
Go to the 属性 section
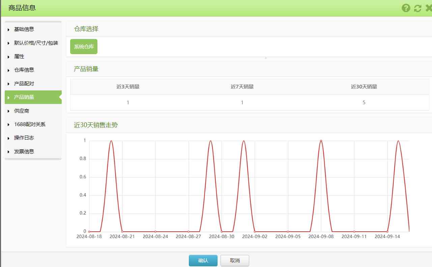tap(19, 56)
